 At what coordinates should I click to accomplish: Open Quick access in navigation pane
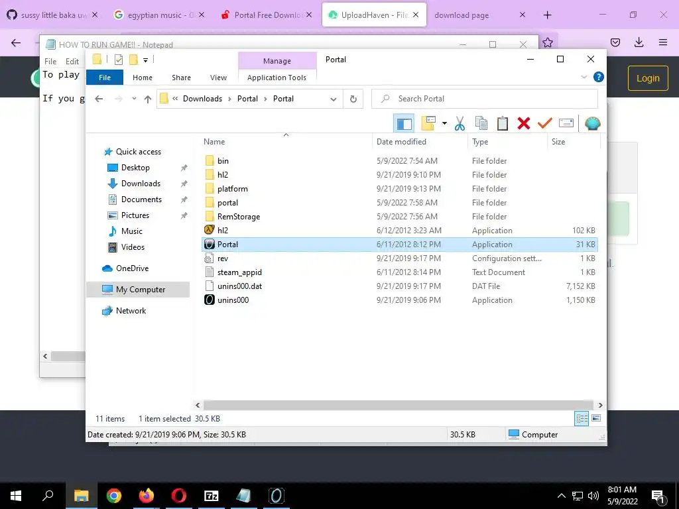point(138,152)
